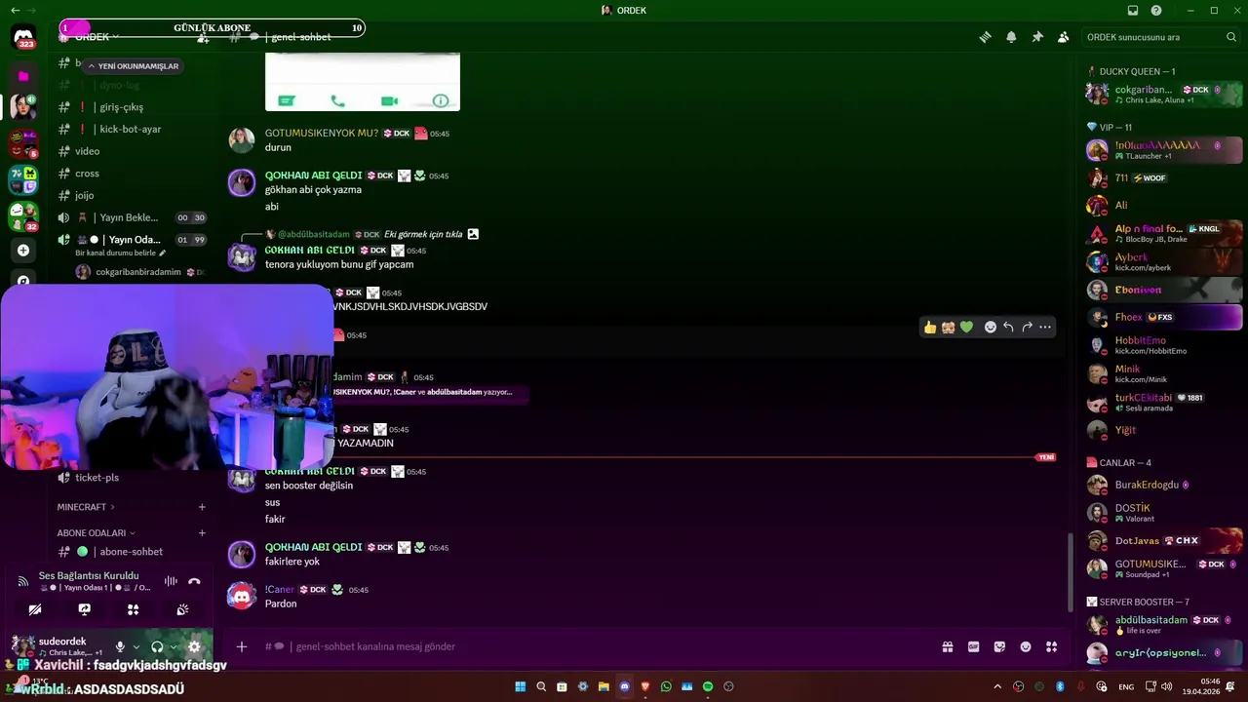Reply to the hovered message

[1008, 327]
